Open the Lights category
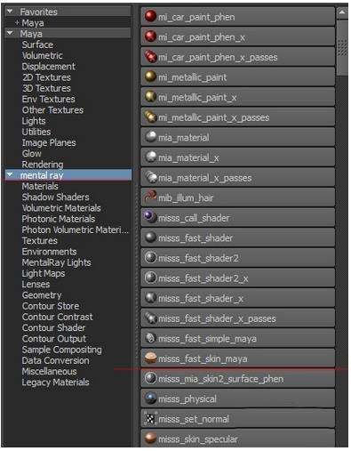This screenshot has width=351, height=451. tap(34, 121)
